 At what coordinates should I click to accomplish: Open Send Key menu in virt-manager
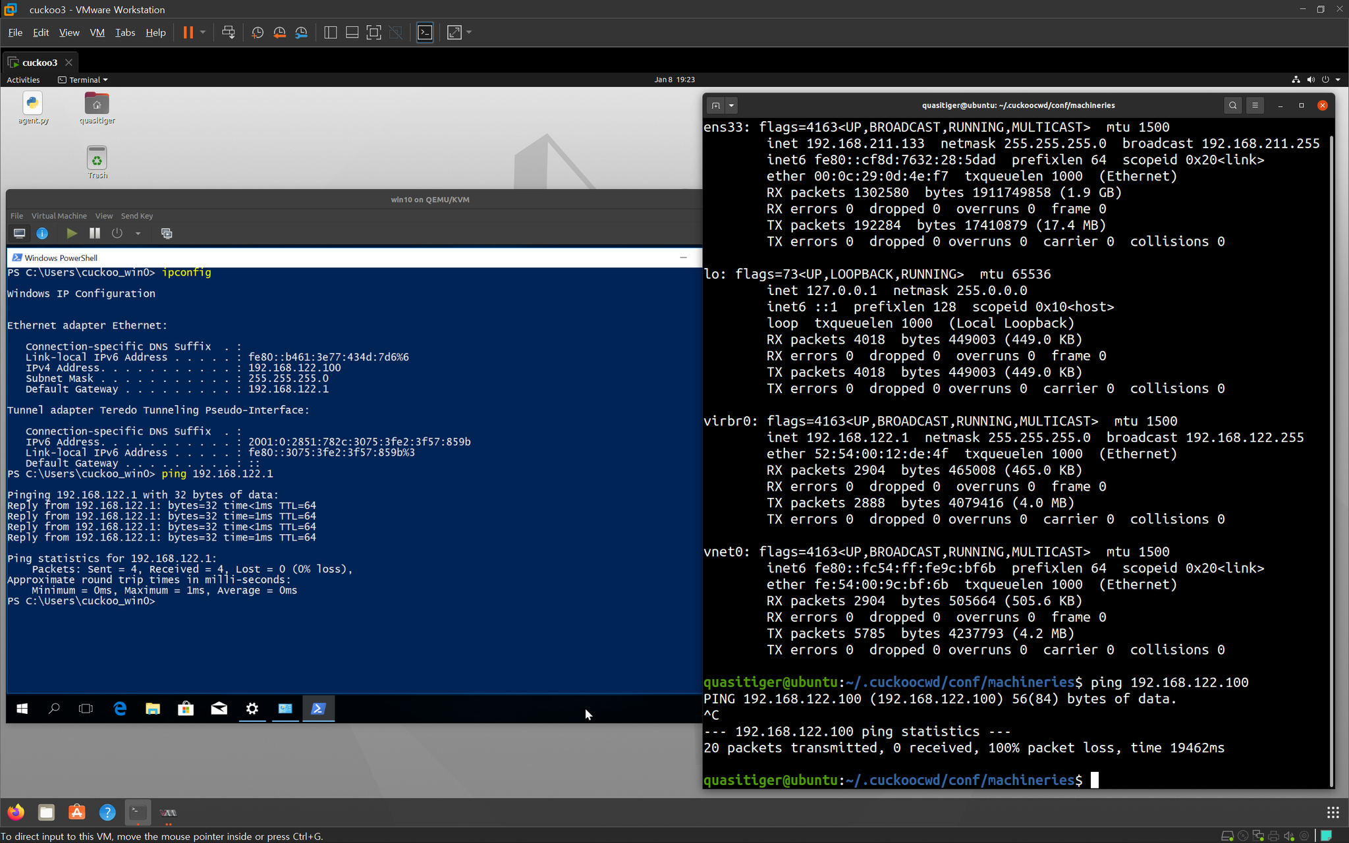tap(136, 216)
